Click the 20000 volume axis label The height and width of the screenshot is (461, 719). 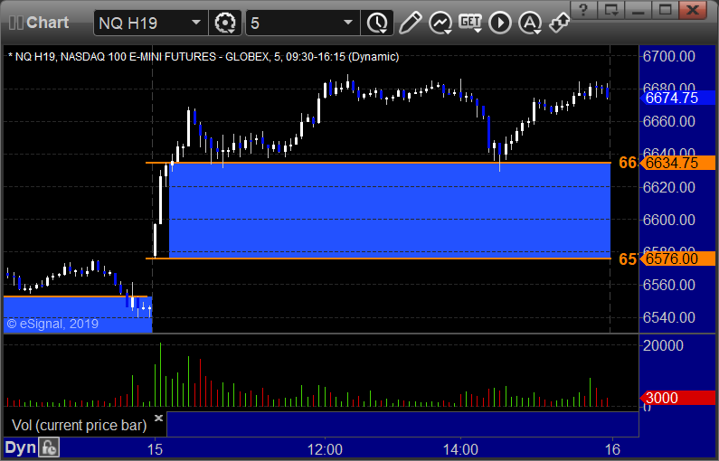point(663,345)
